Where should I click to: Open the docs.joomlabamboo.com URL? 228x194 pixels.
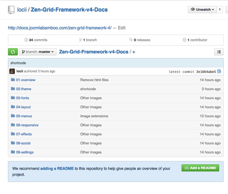coord(60,28)
